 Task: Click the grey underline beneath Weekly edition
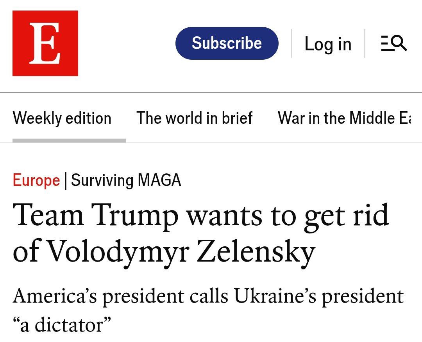click(69, 141)
